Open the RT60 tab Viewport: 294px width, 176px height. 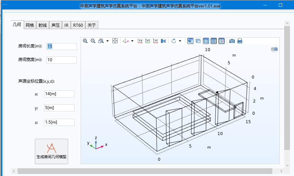pos(78,25)
